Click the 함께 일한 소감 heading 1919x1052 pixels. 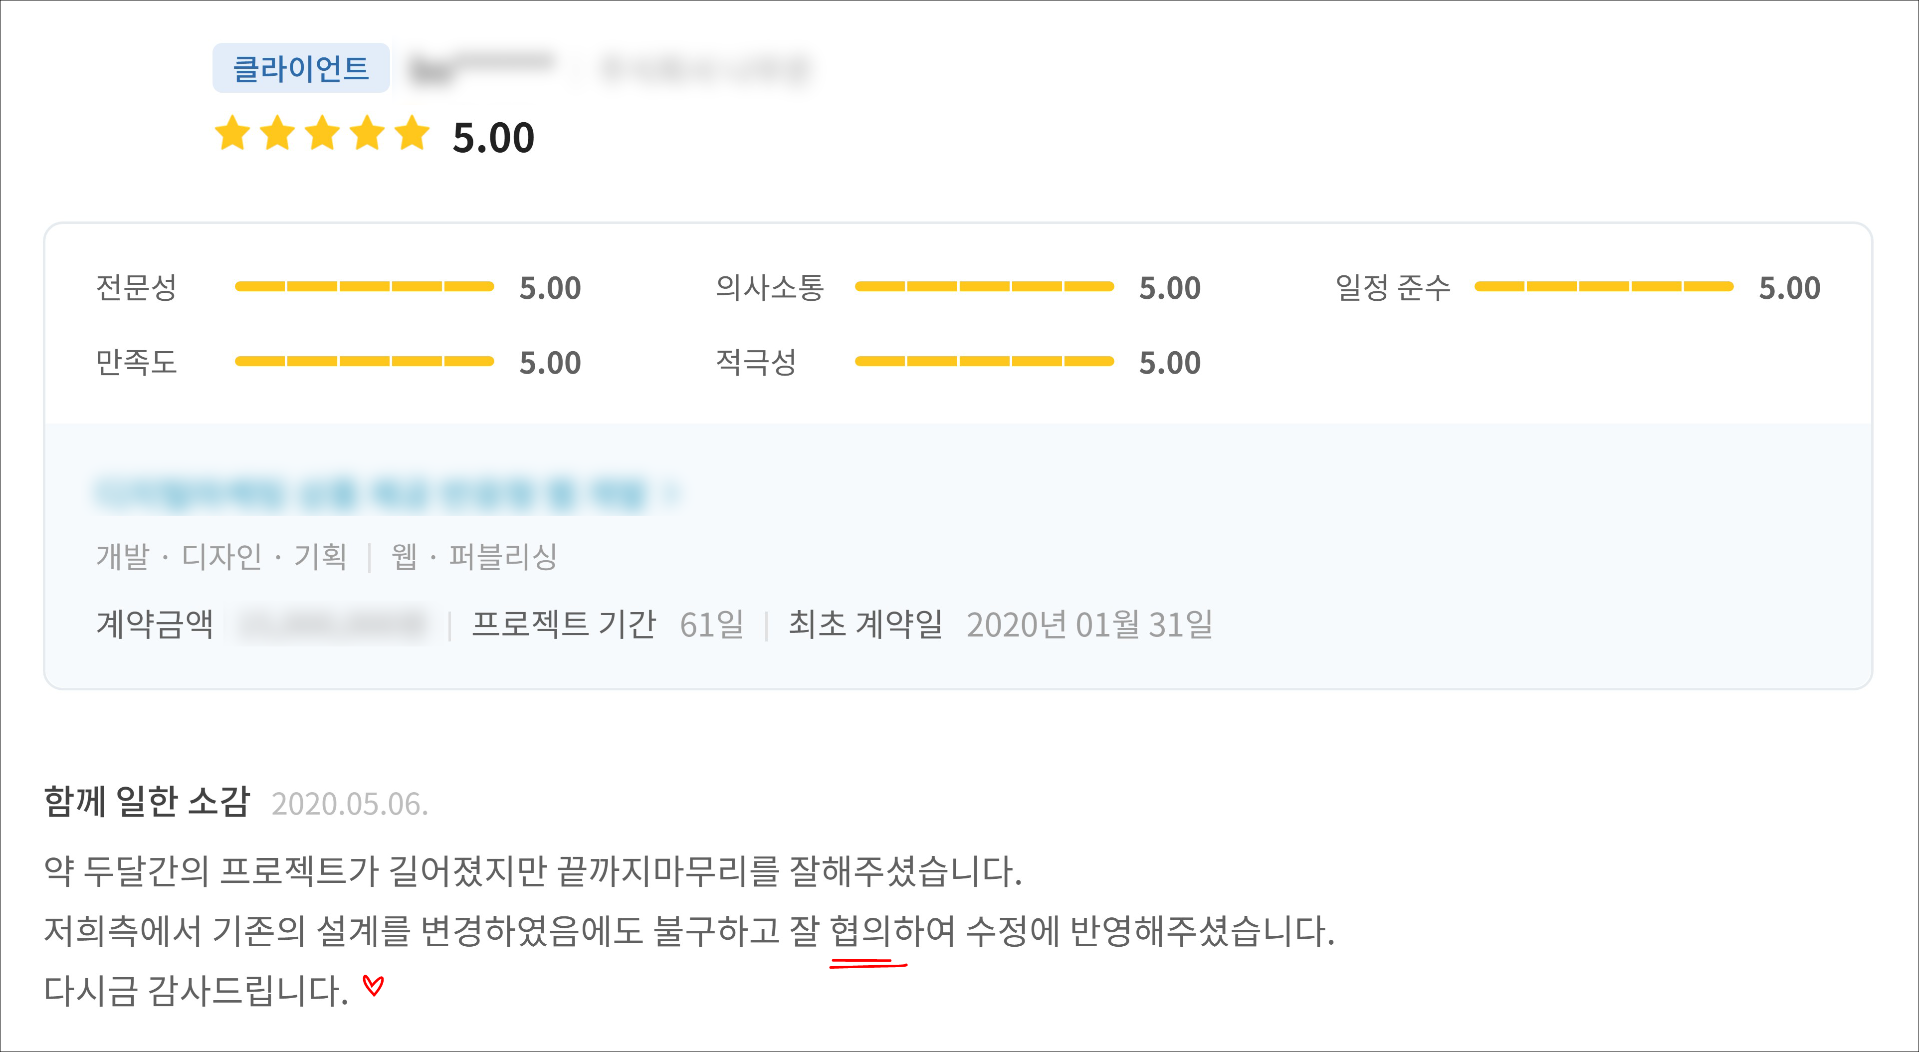click(x=147, y=802)
